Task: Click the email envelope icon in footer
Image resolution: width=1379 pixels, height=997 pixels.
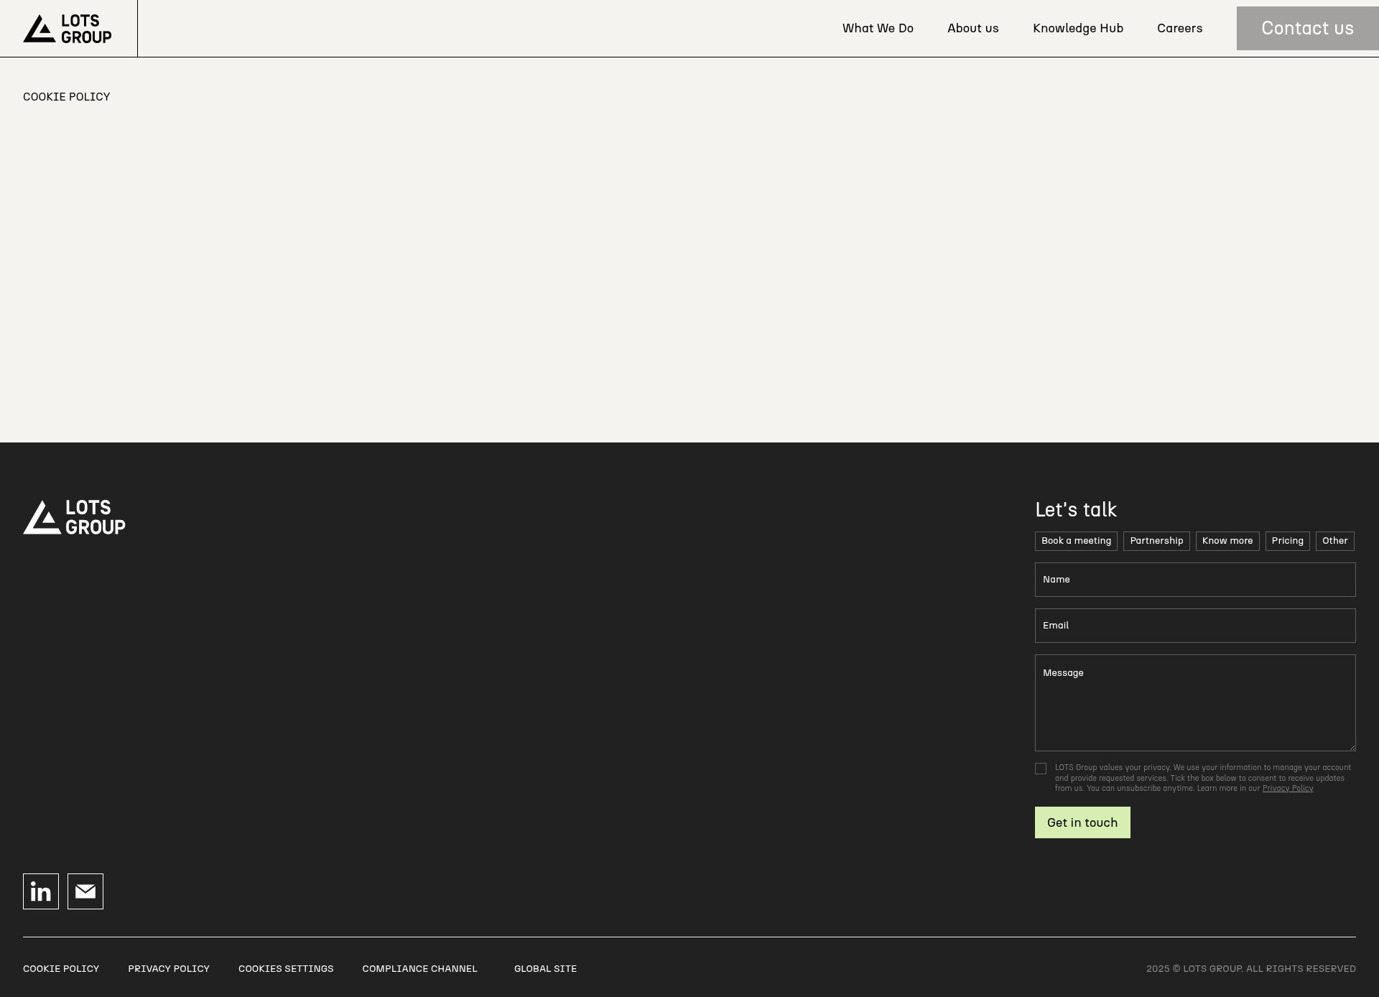Action: [85, 891]
